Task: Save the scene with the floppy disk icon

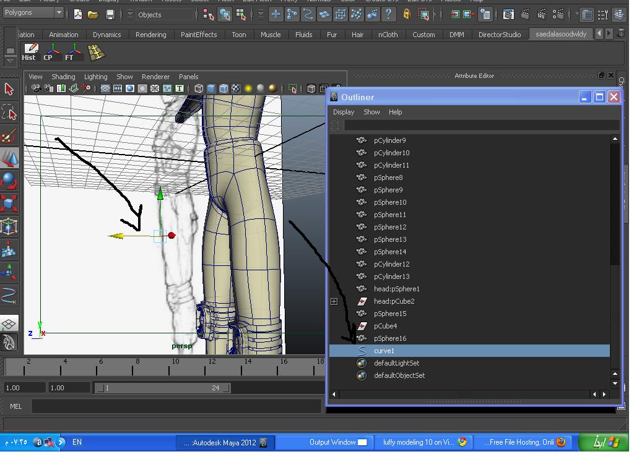Action: [110, 15]
